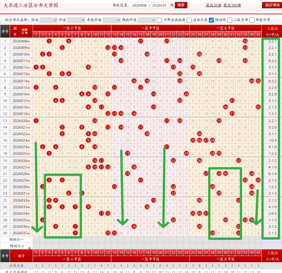This screenshot has height=273, width=282.
Task: Open the 竖连 dropdown
Action: 48,20
